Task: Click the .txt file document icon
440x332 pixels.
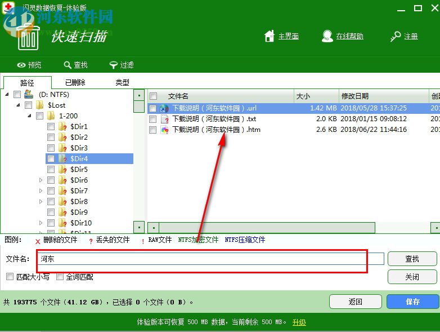Action: (164, 119)
